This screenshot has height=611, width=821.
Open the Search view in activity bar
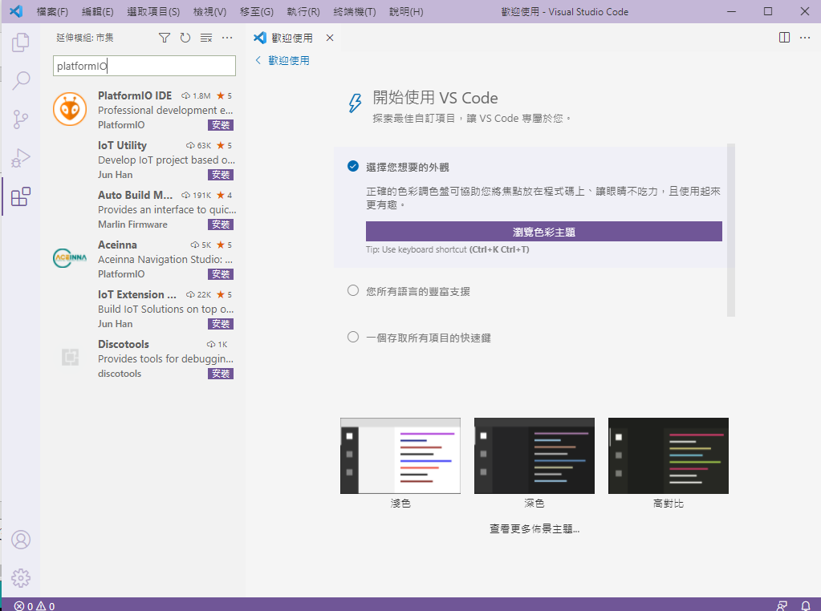(x=21, y=80)
